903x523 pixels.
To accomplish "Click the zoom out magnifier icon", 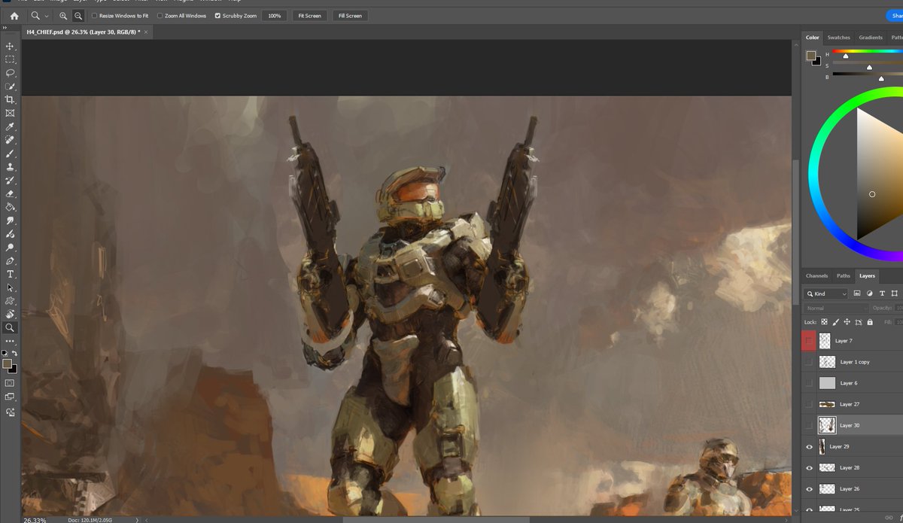I will click(78, 16).
